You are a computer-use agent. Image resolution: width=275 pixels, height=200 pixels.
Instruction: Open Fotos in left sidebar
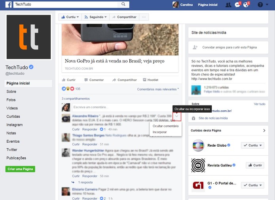[11, 100]
